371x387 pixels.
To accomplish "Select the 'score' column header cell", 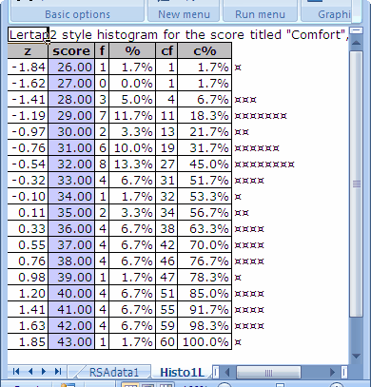I will point(71,50).
